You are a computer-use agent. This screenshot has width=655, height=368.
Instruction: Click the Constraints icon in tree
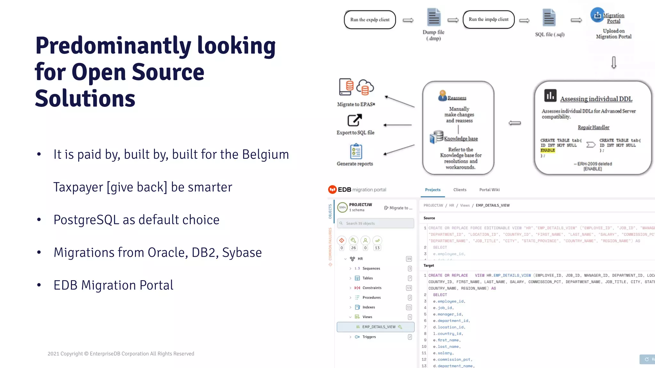coord(357,288)
